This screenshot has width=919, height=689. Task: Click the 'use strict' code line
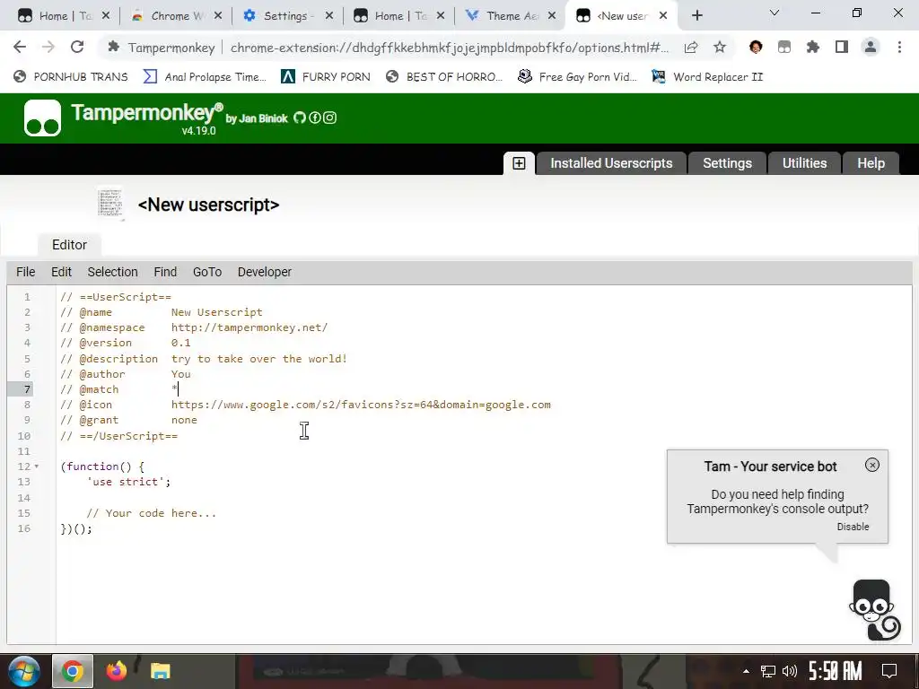(x=128, y=482)
